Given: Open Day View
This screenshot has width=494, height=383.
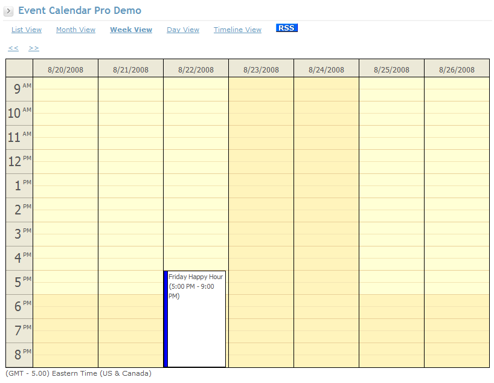Looking at the screenshot, I should (x=183, y=30).
